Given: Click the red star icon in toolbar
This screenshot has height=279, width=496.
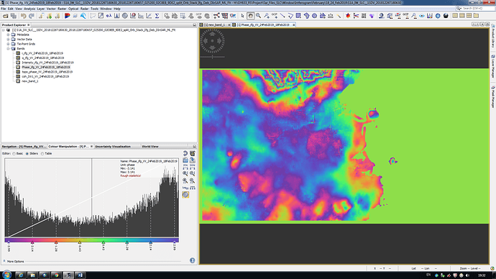Looking at the screenshot, I should click(x=348, y=16).
